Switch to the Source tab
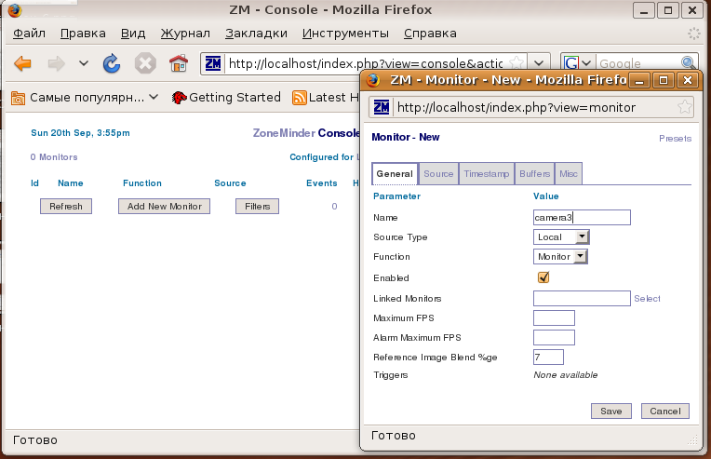 438,174
